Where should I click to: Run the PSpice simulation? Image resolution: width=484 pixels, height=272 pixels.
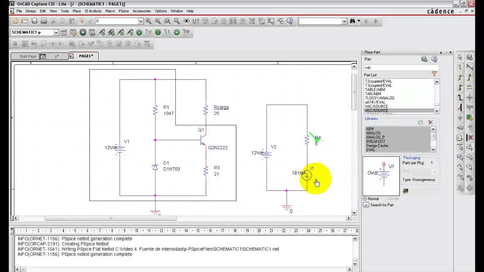point(82,32)
